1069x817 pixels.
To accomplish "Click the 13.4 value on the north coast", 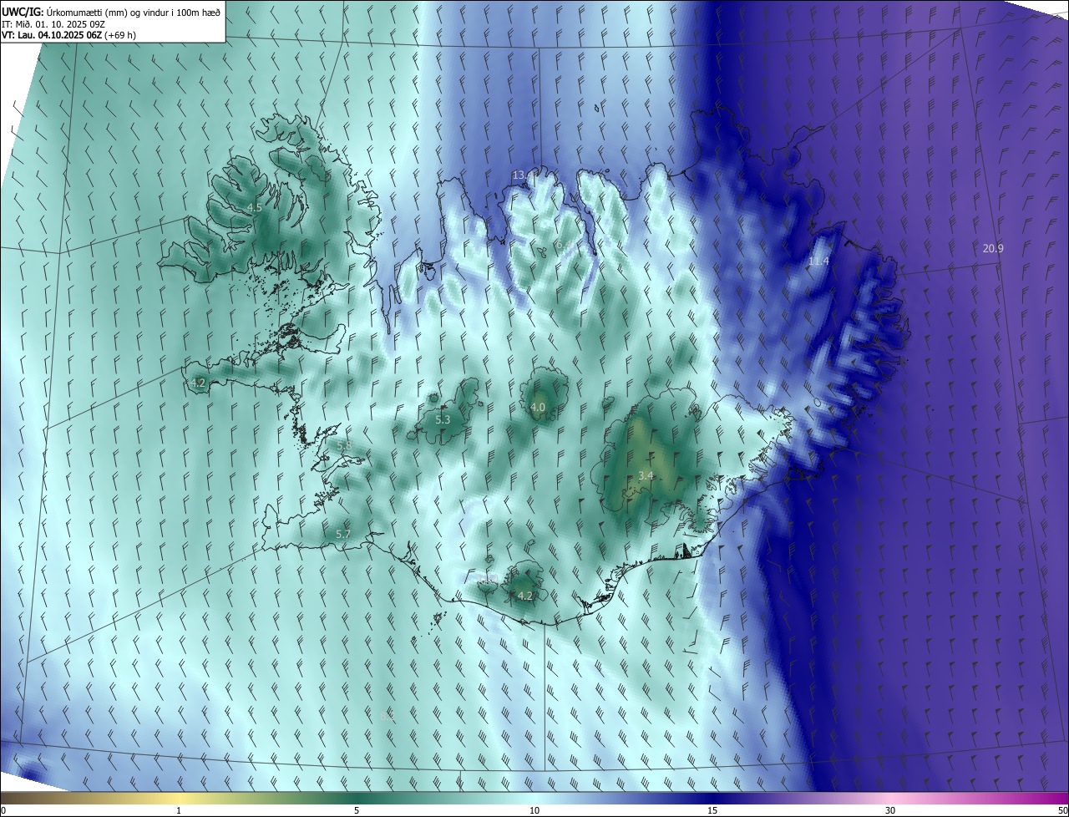I will pos(522,175).
